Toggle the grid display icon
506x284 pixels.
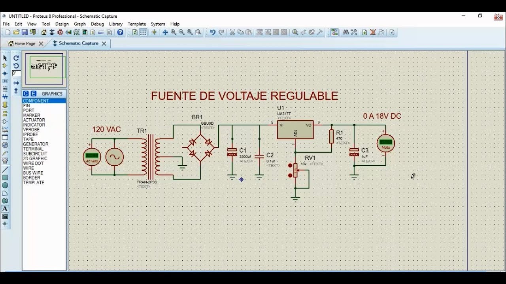tap(143, 32)
